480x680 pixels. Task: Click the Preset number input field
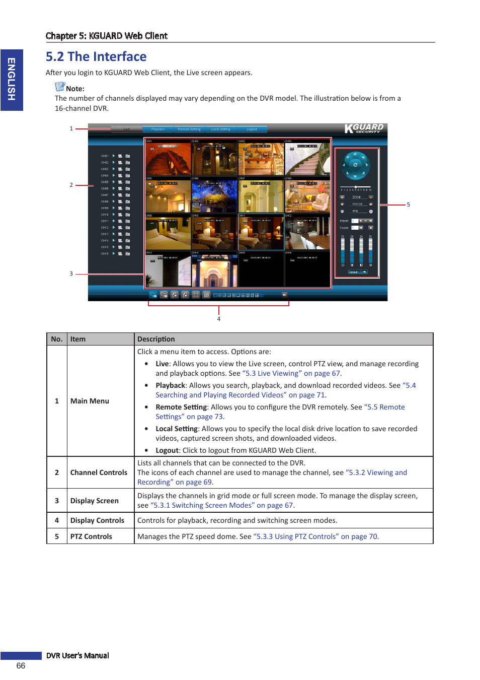[355, 221]
